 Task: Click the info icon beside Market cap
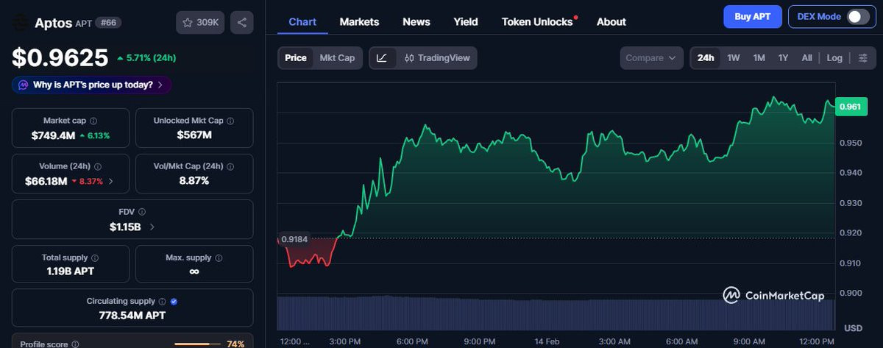coord(93,121)
